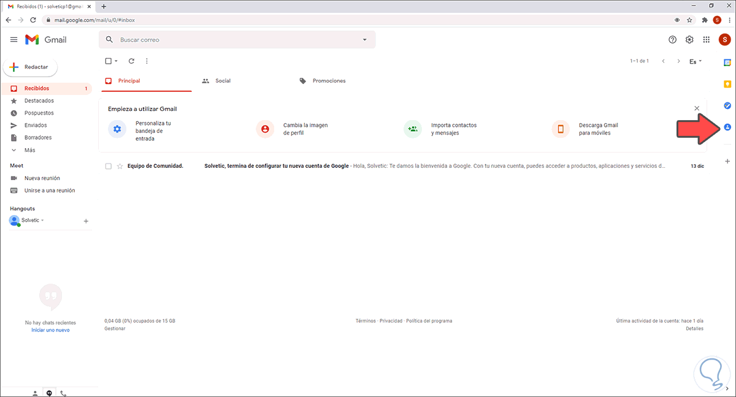Open the Google apps grid
Screen dimensions: 736x397
point(707,40)
